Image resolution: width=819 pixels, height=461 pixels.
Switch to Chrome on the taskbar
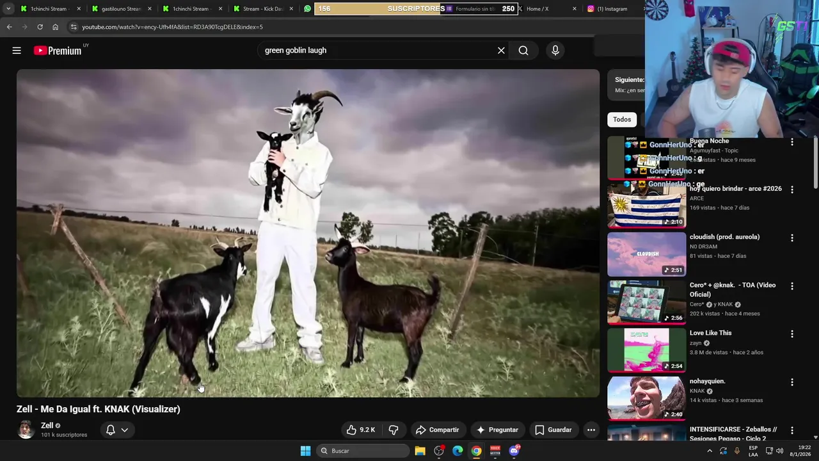tap(477, 451)
